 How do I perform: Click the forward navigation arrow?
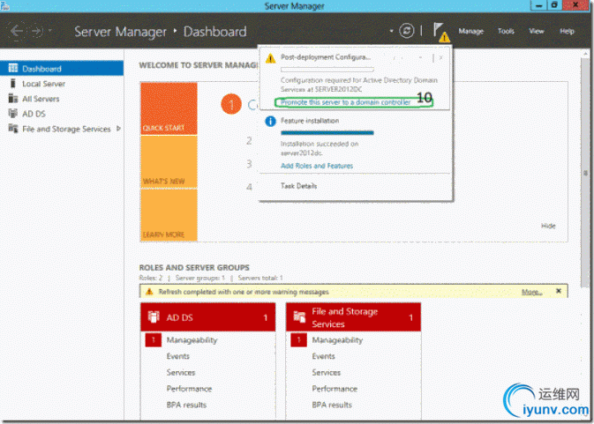(37, 31)
